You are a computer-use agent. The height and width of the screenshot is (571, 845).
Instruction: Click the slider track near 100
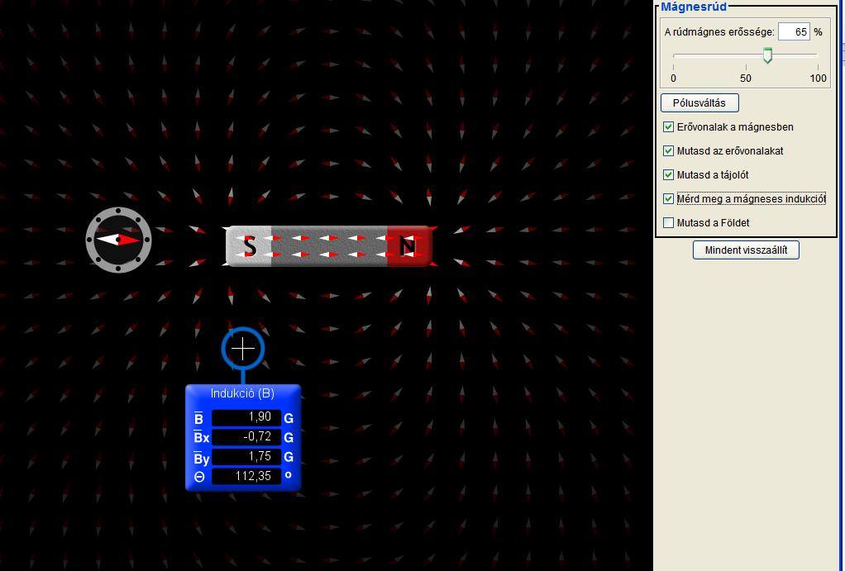click(x=815, y=55)
